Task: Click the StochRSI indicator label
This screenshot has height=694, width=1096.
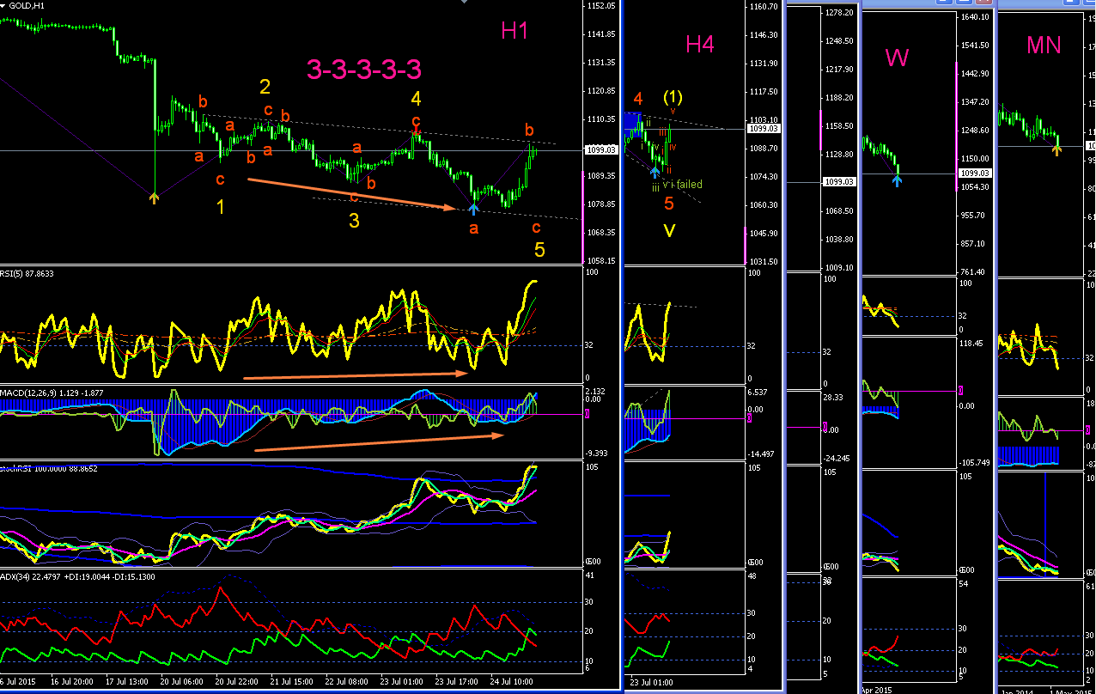Action: click(x=49, y=468)
